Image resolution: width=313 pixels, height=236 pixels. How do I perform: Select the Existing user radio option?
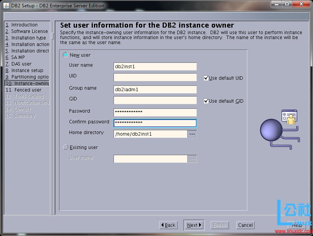pyautogui.click(x=66, y=147)
